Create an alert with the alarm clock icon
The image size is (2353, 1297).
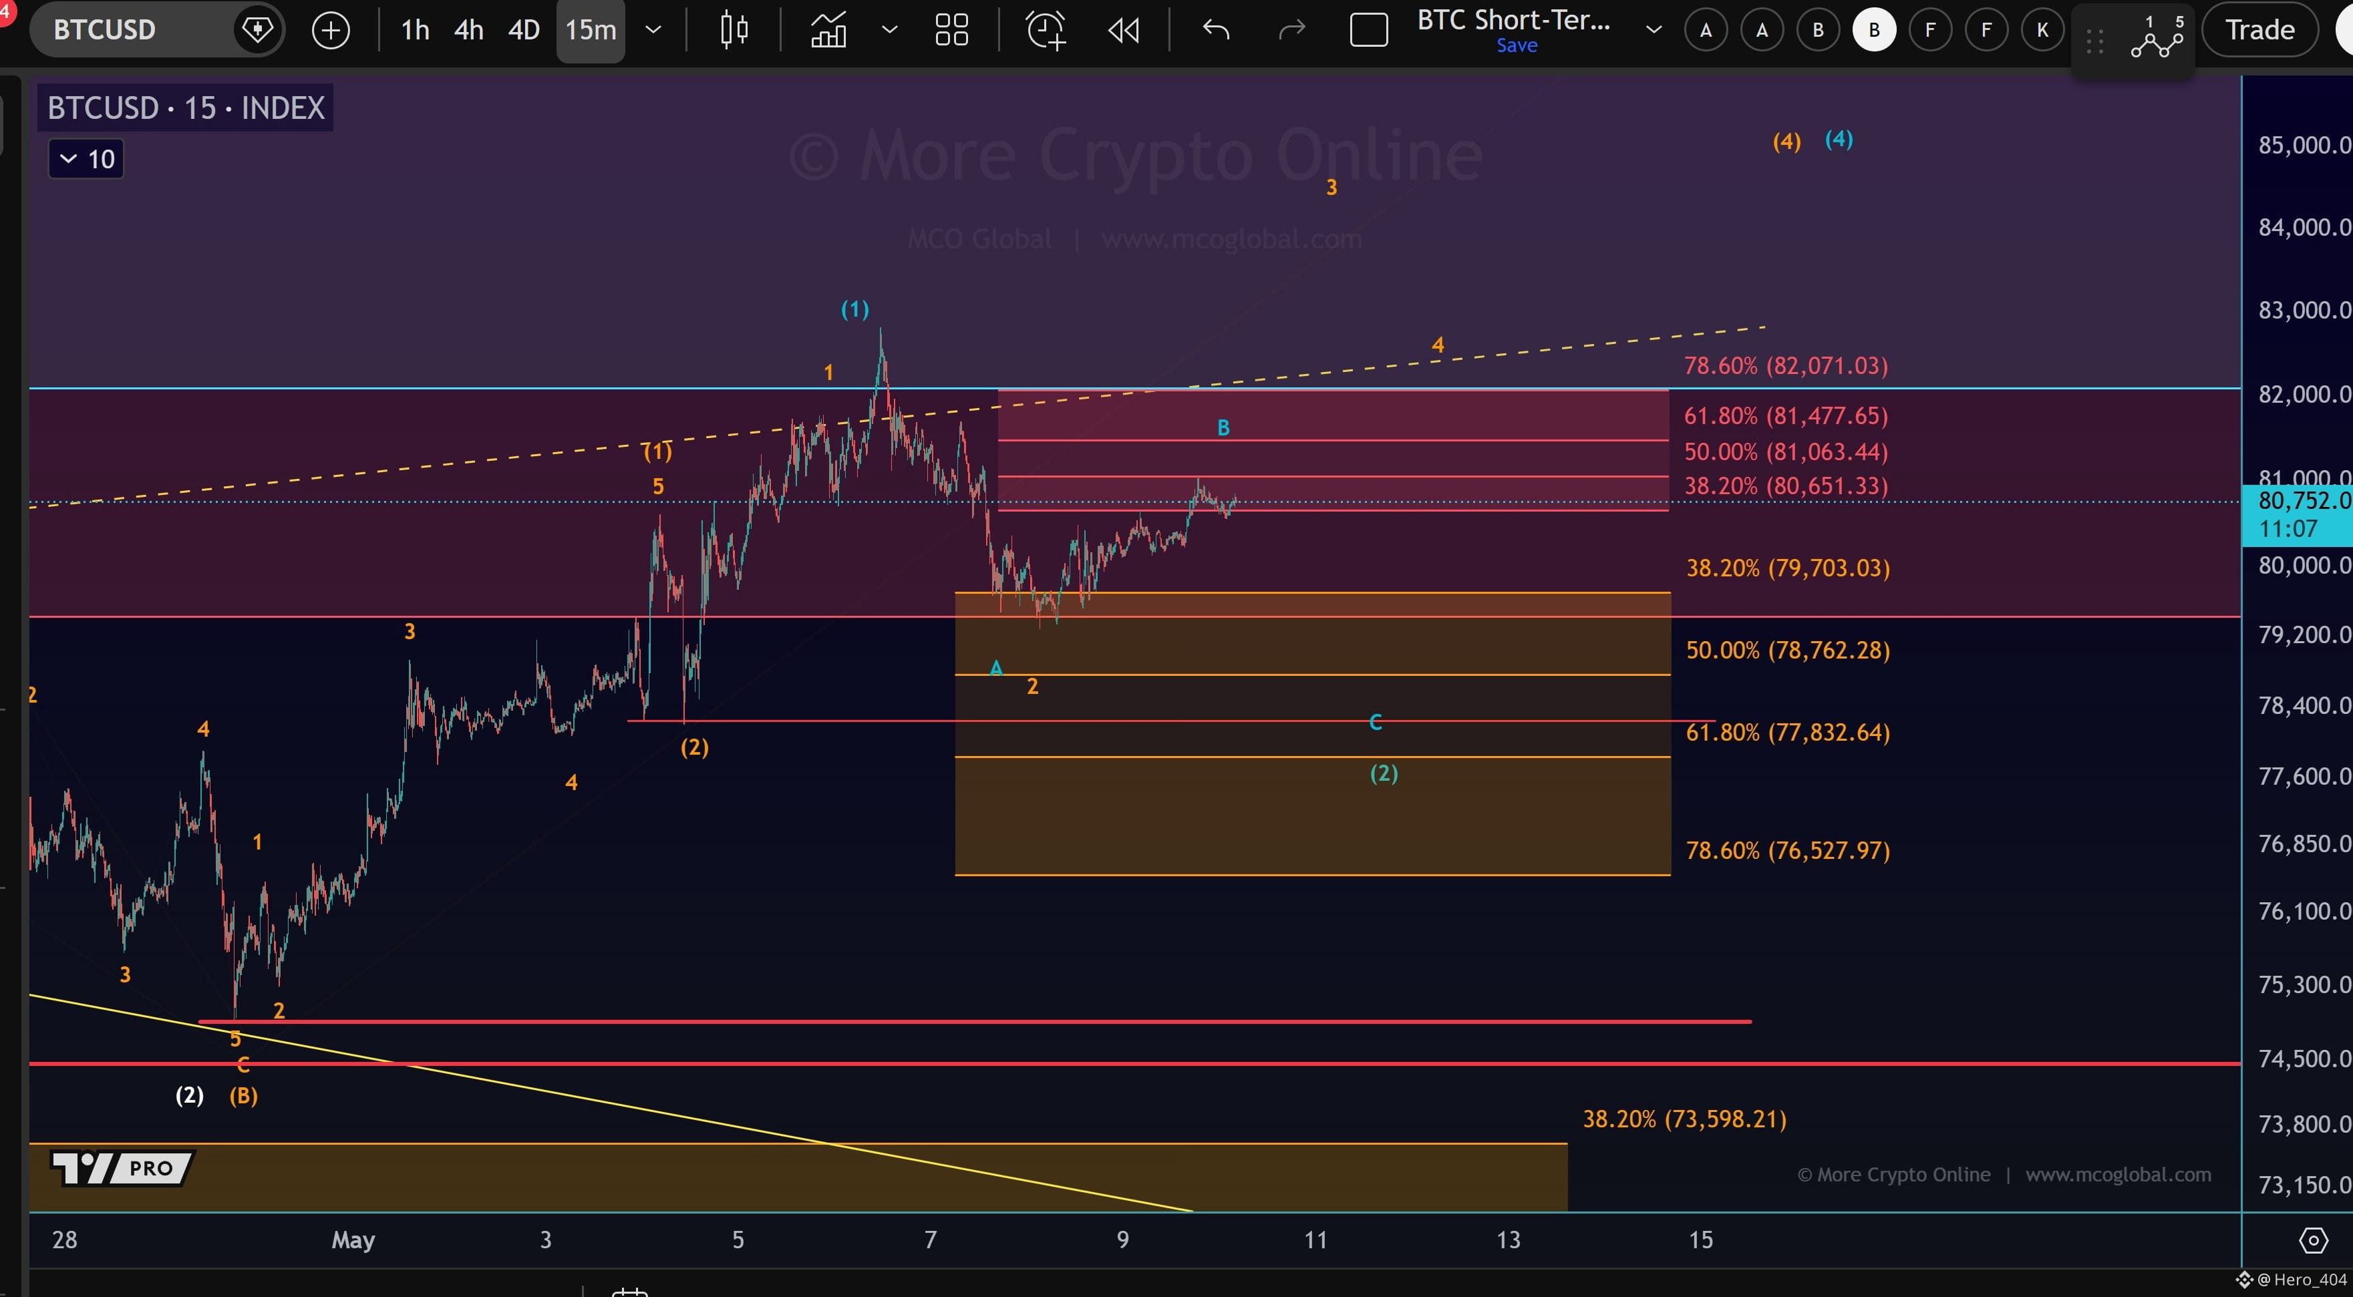pyautogui.click(x=1046, y=30)
